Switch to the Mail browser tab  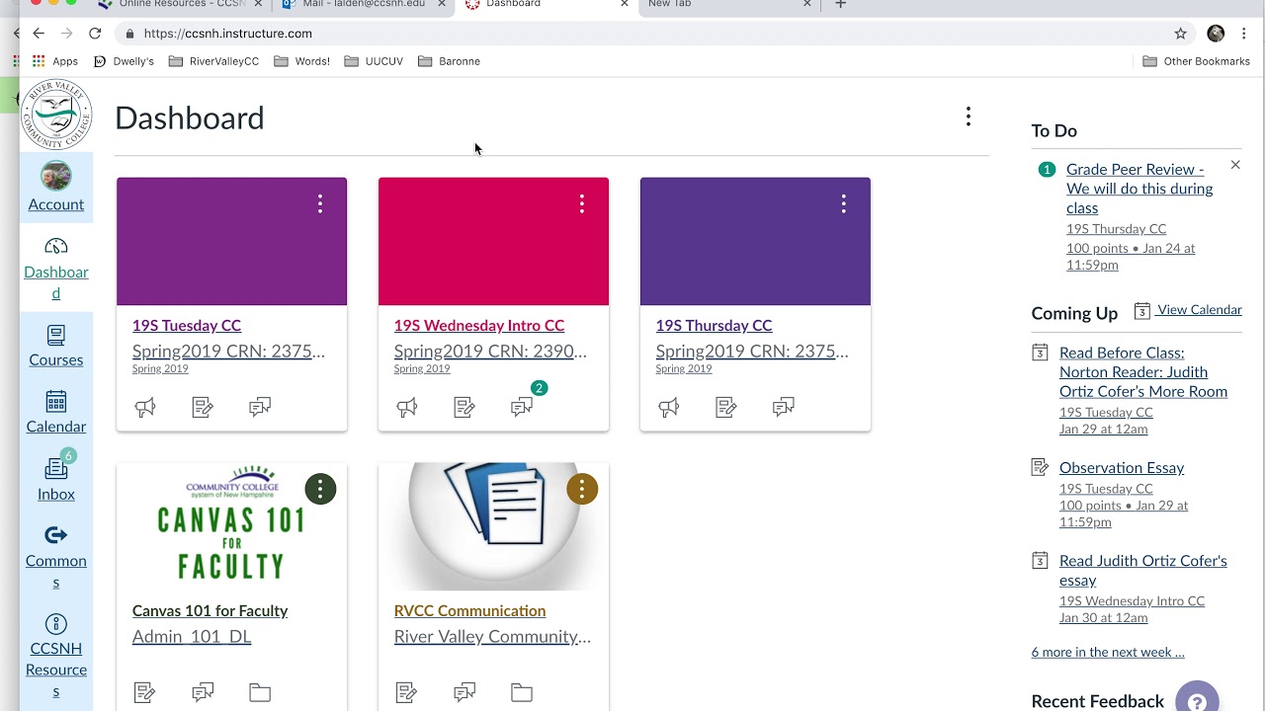pyautogui.click(x=364, y=5)
